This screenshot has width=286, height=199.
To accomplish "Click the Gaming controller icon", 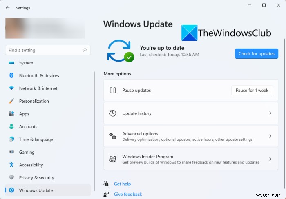I will click(x=11, y=152).
